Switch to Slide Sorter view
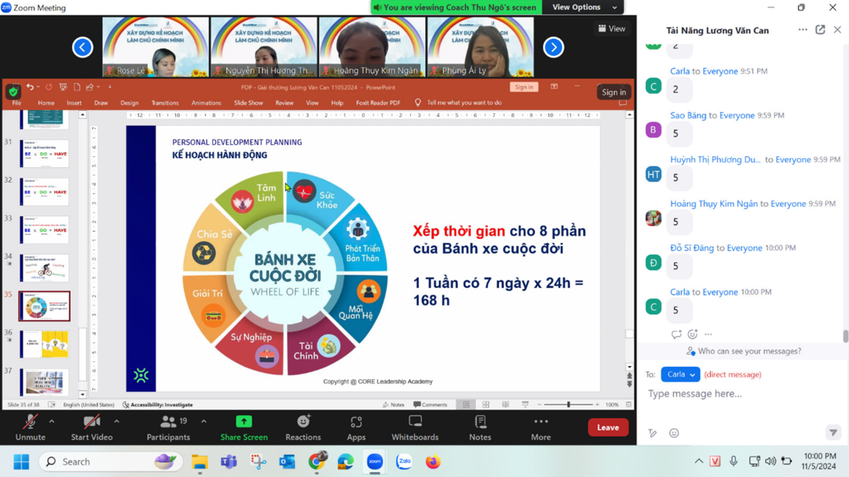 485,405
